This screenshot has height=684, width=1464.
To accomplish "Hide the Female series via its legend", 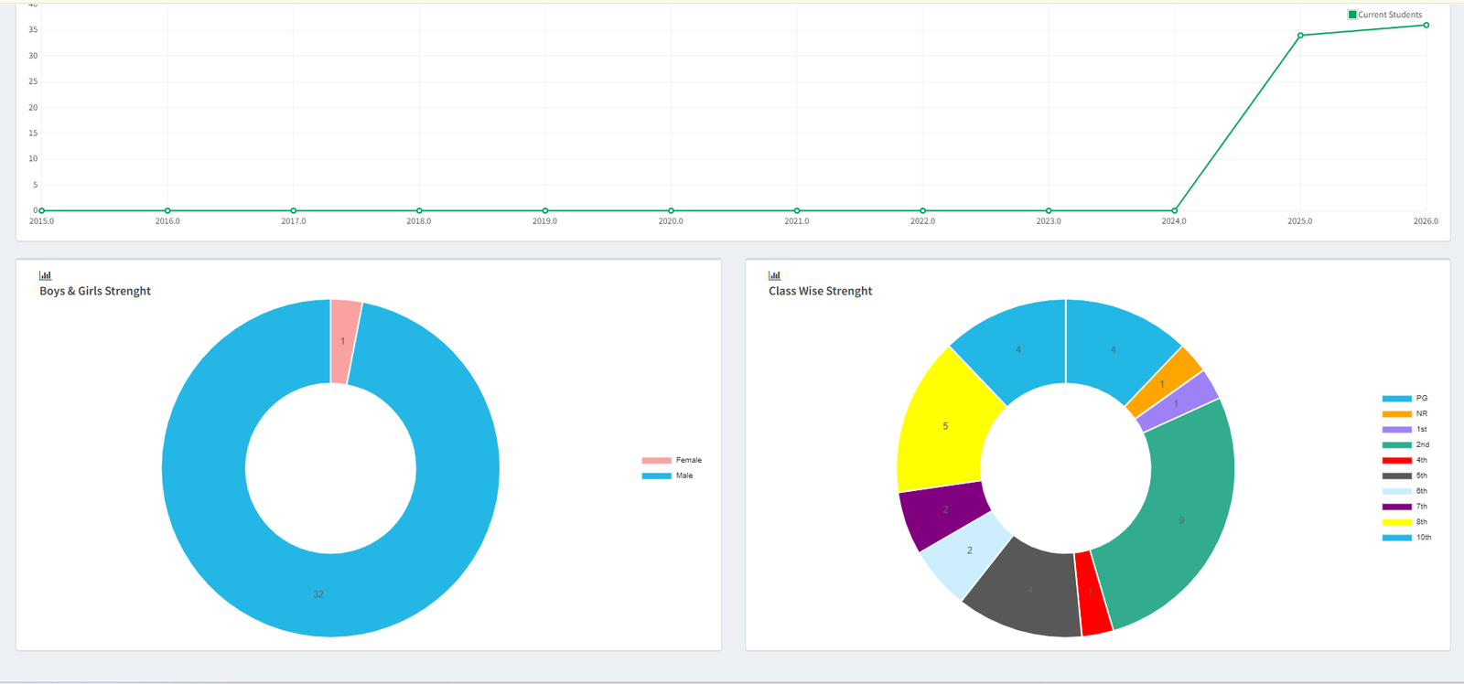I will (672, 460).
